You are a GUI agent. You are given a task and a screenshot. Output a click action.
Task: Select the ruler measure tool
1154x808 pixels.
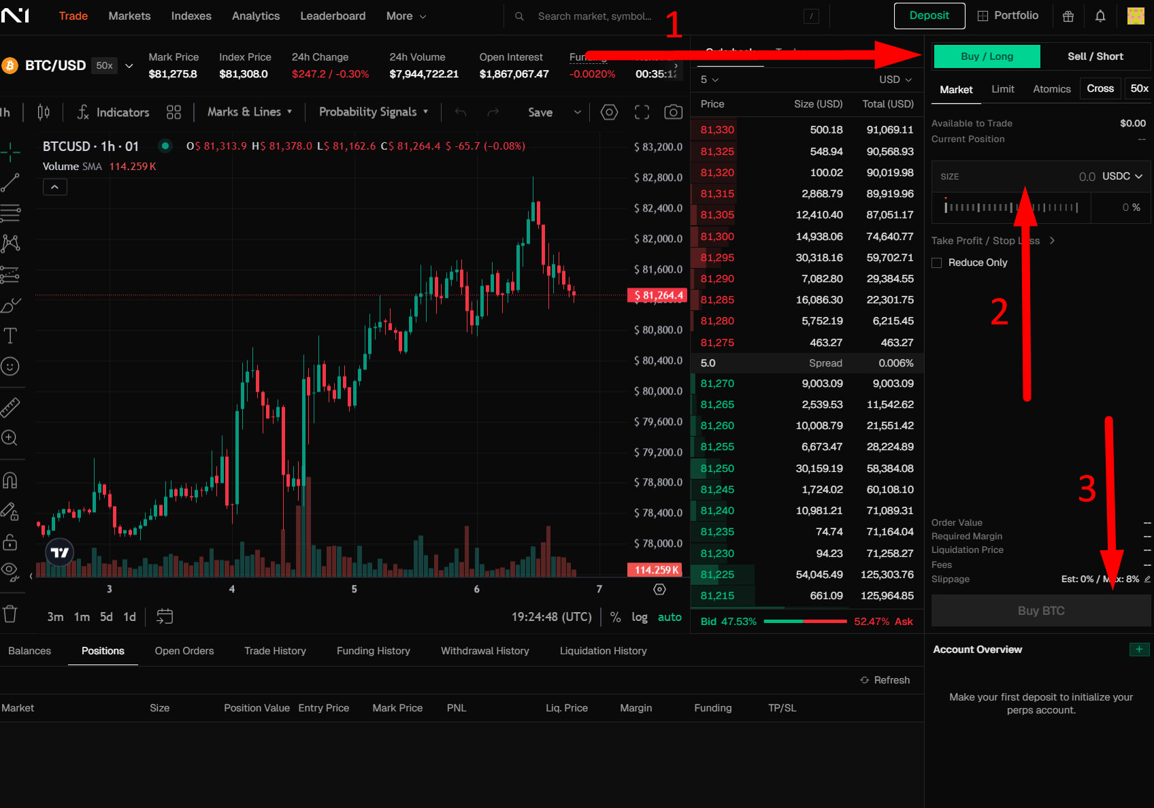[10, 407]
